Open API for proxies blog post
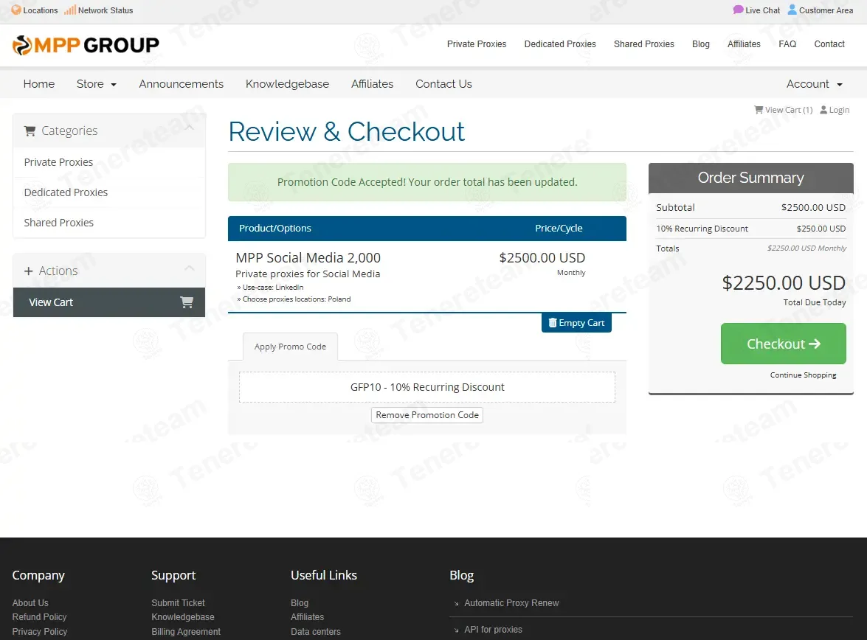The image size is (867, 640). coord(493,629)
